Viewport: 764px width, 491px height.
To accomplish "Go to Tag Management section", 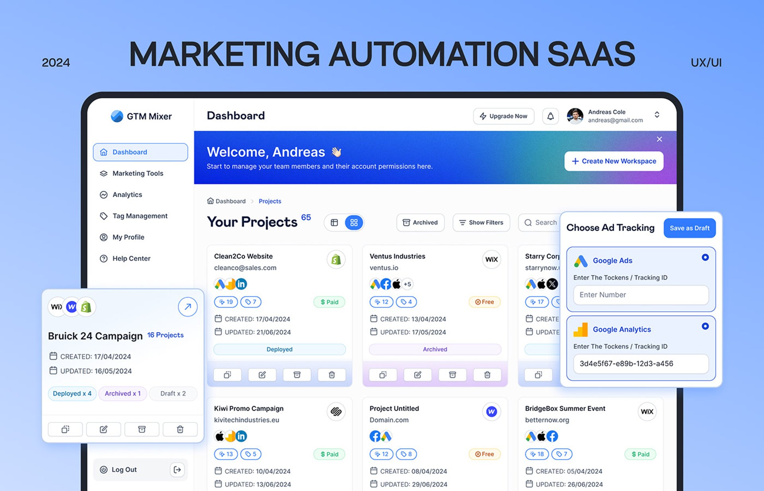I will [140, 216].
